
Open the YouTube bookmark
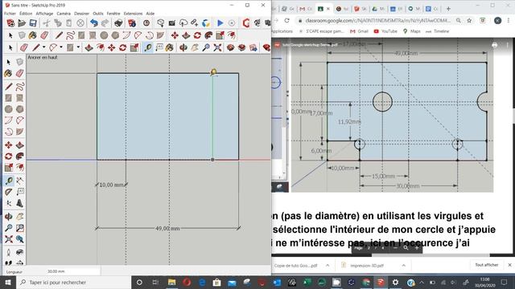click(x=385, y=31)
